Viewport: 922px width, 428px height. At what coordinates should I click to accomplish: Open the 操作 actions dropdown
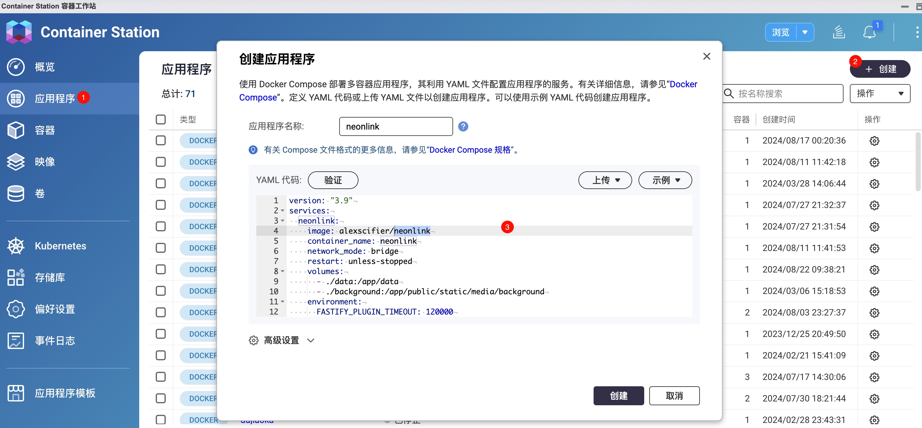880,94
